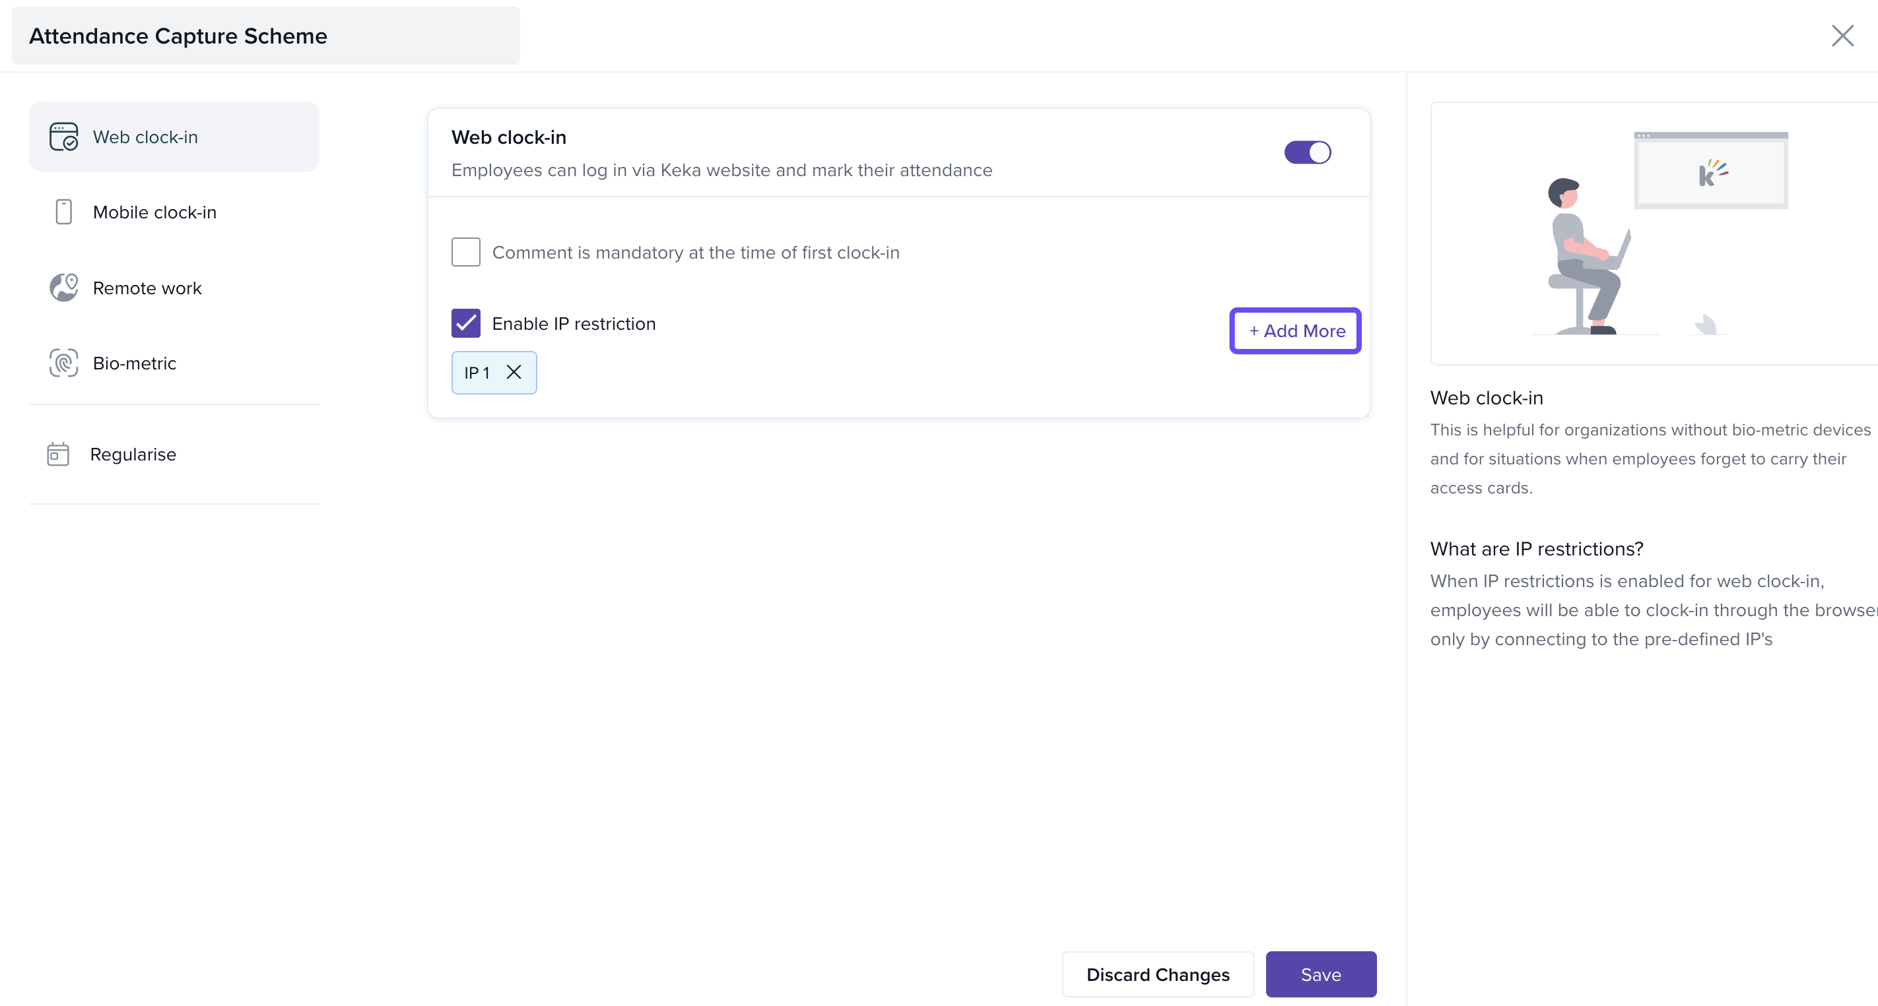
Task: Click the + Add More button
Action: 1296,330
